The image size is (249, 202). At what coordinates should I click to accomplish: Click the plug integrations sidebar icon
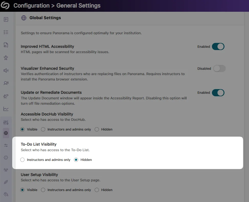(6, 182)
